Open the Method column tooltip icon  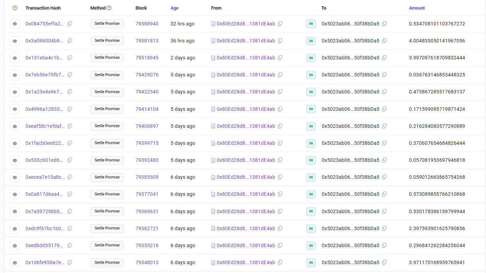click(109, 7)
